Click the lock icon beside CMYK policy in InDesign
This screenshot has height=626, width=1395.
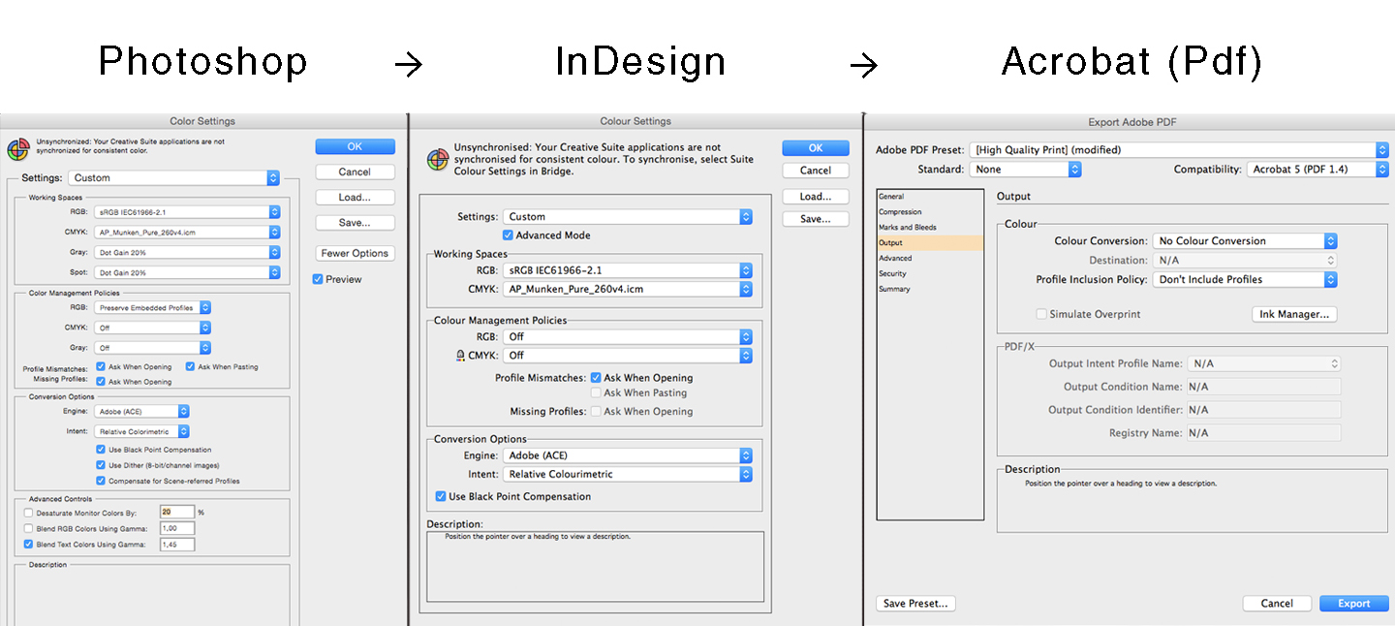coord(460,356)
